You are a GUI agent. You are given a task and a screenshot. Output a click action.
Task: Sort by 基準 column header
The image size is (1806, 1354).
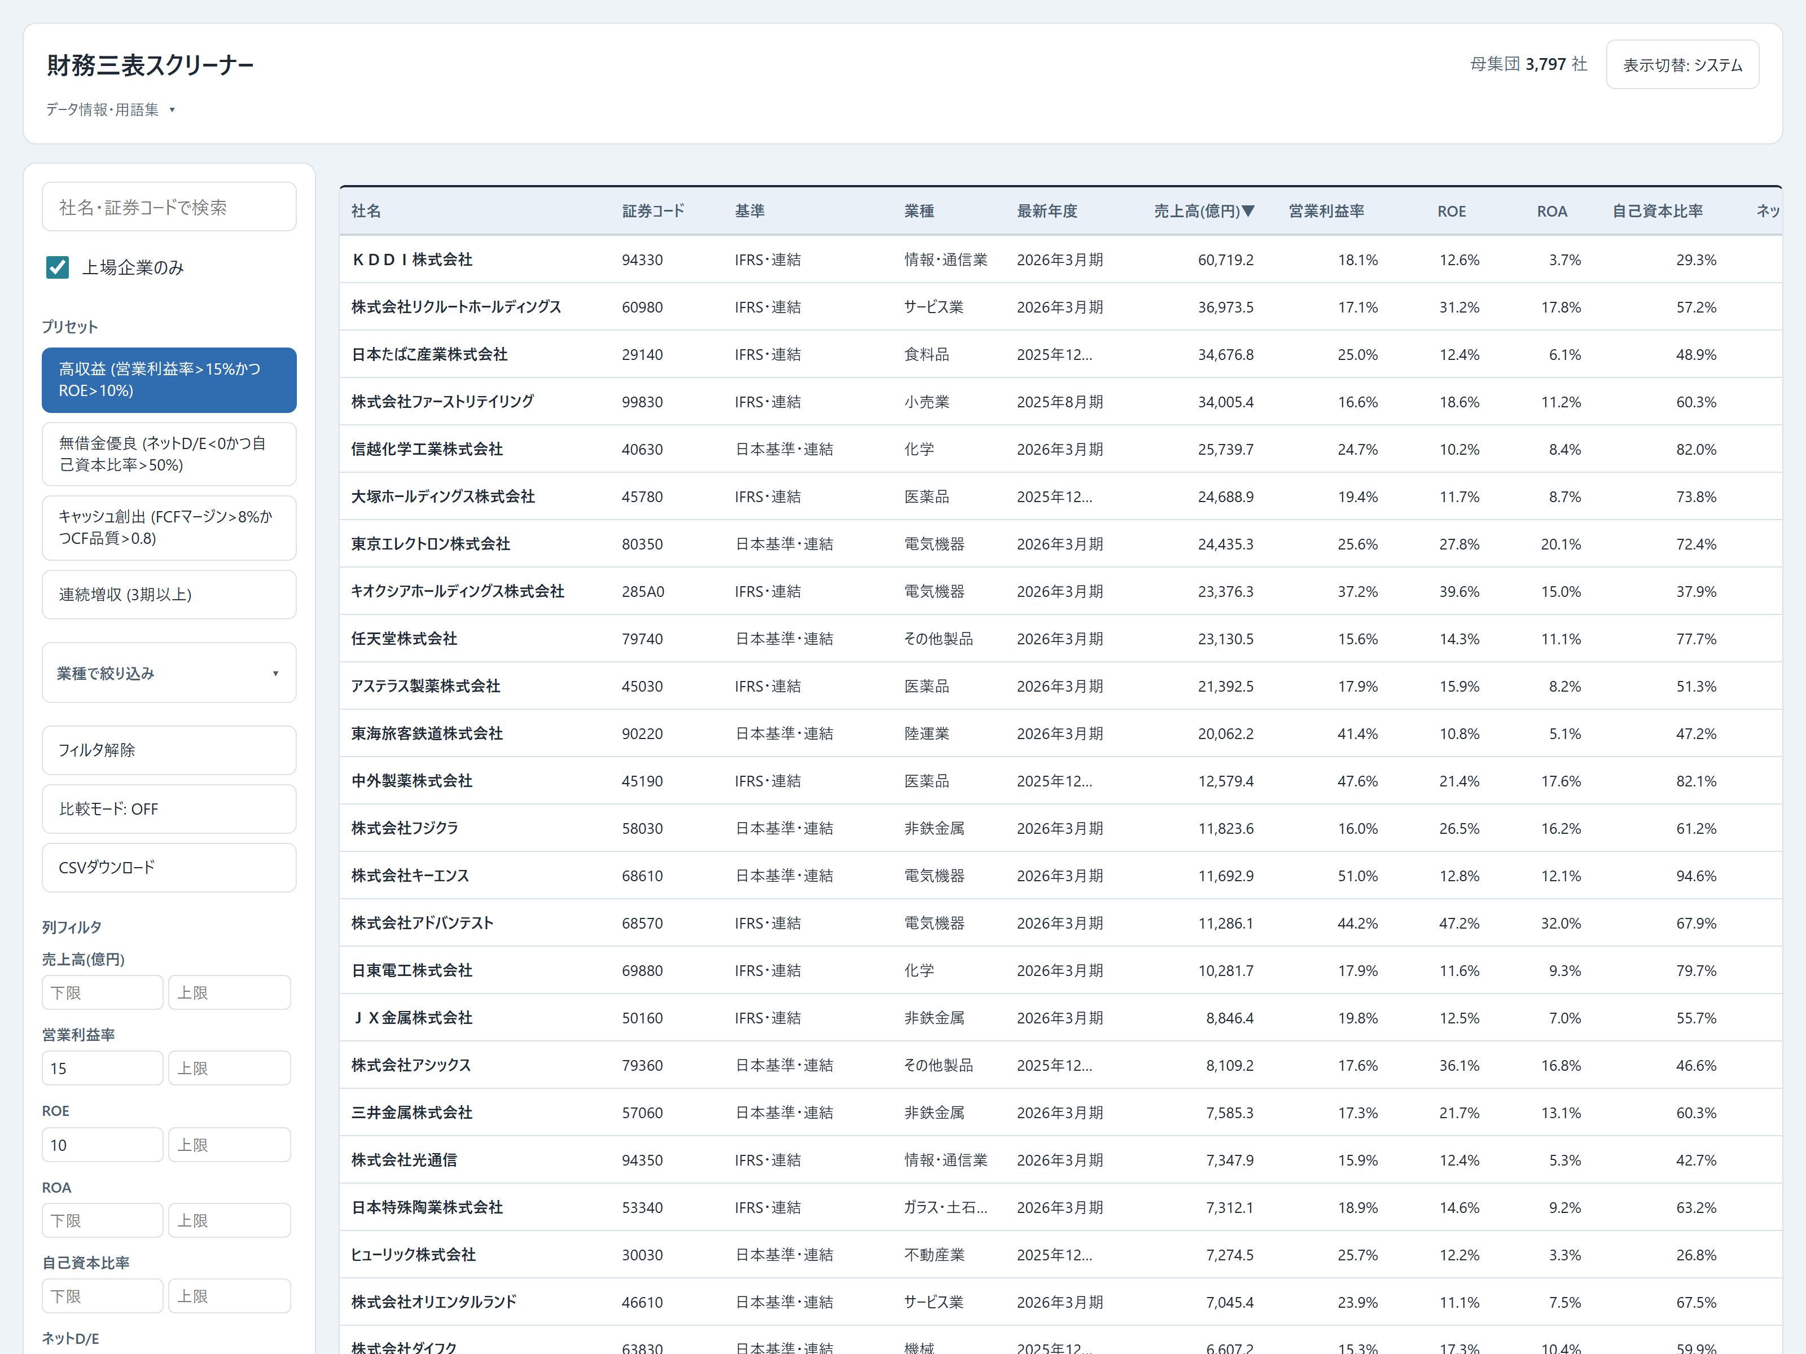click(749, 212)
